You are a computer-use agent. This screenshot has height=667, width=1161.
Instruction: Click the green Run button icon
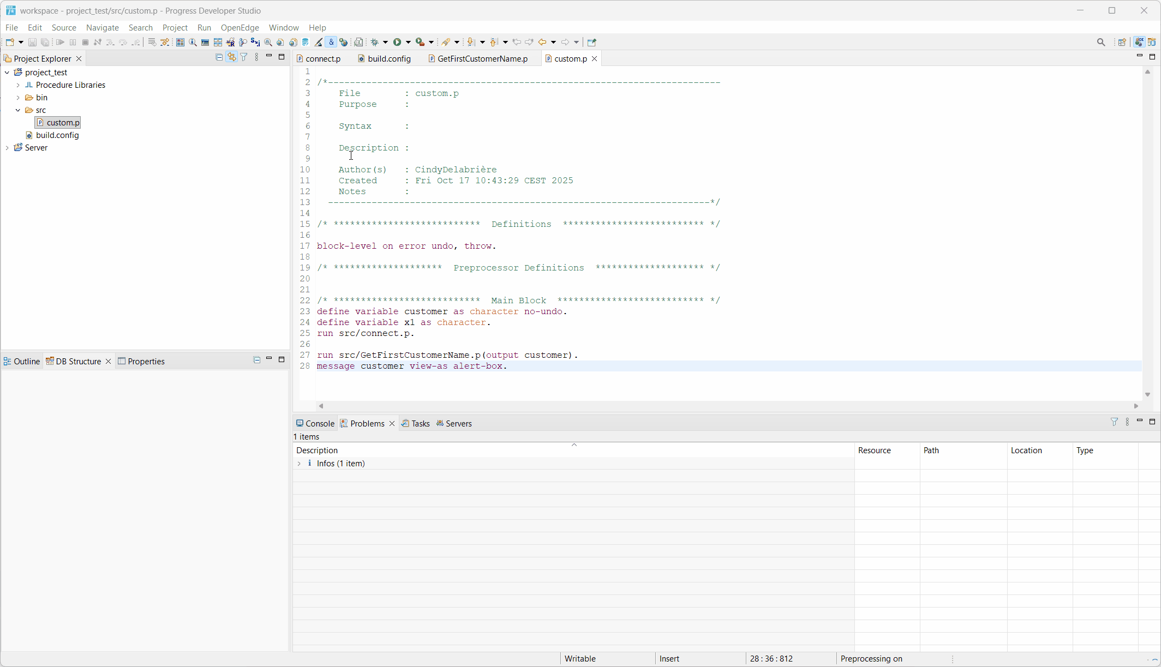coord(397,42)
